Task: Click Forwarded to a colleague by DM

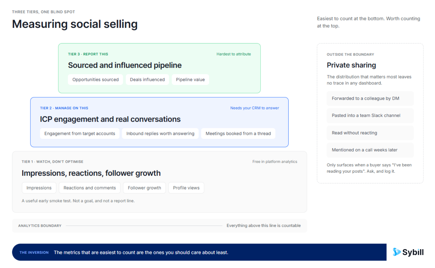Action: pyautogui.click(x=370, y=98)
